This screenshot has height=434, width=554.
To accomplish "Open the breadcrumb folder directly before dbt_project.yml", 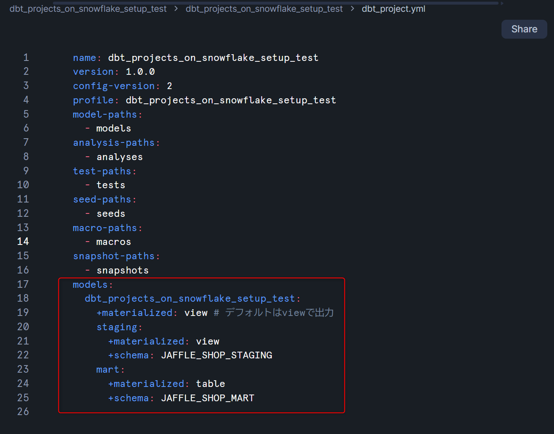I will point(264,9).
